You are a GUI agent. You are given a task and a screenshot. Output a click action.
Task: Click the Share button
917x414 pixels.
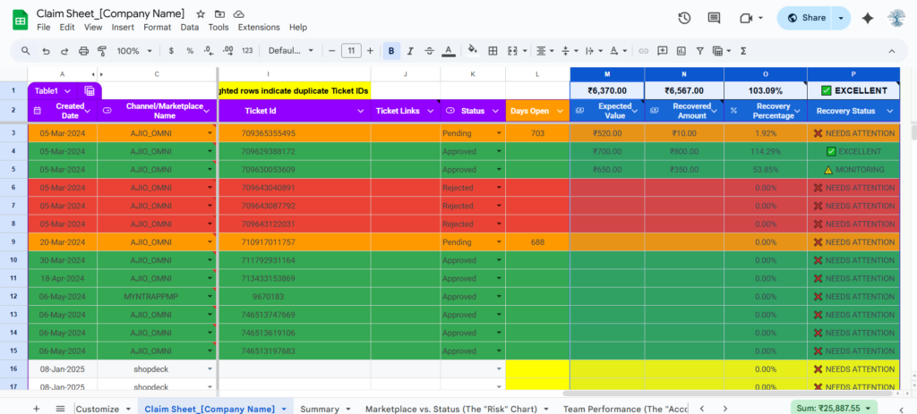[x=803, y=18]
